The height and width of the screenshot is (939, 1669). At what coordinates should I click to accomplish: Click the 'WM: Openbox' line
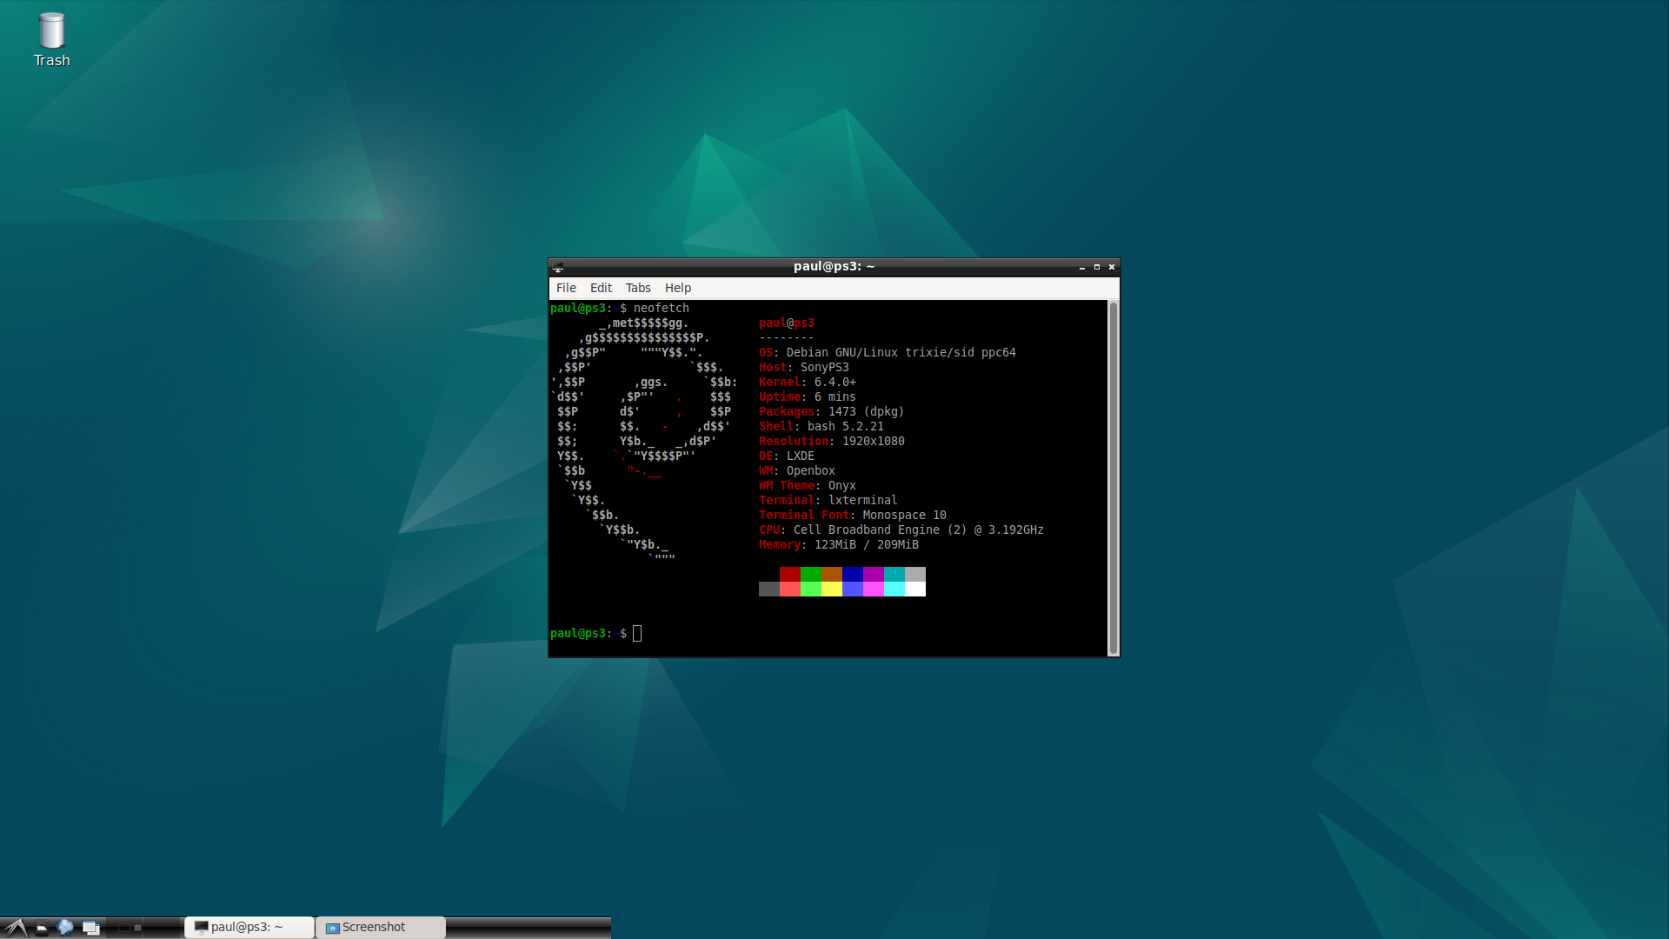pyautogui.click(x=797, y=470)
